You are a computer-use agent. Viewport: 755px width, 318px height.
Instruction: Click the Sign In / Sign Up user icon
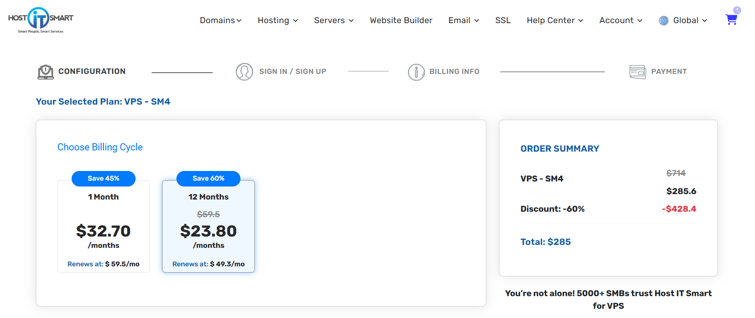tap(244, 72)
